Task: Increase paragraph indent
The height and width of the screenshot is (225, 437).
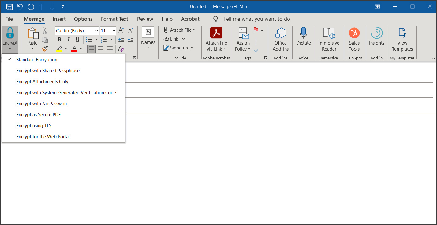Action: [130, 40]
